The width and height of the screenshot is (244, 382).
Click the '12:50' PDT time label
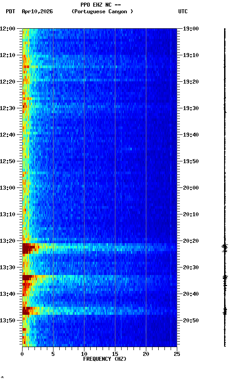pos(8,161)
